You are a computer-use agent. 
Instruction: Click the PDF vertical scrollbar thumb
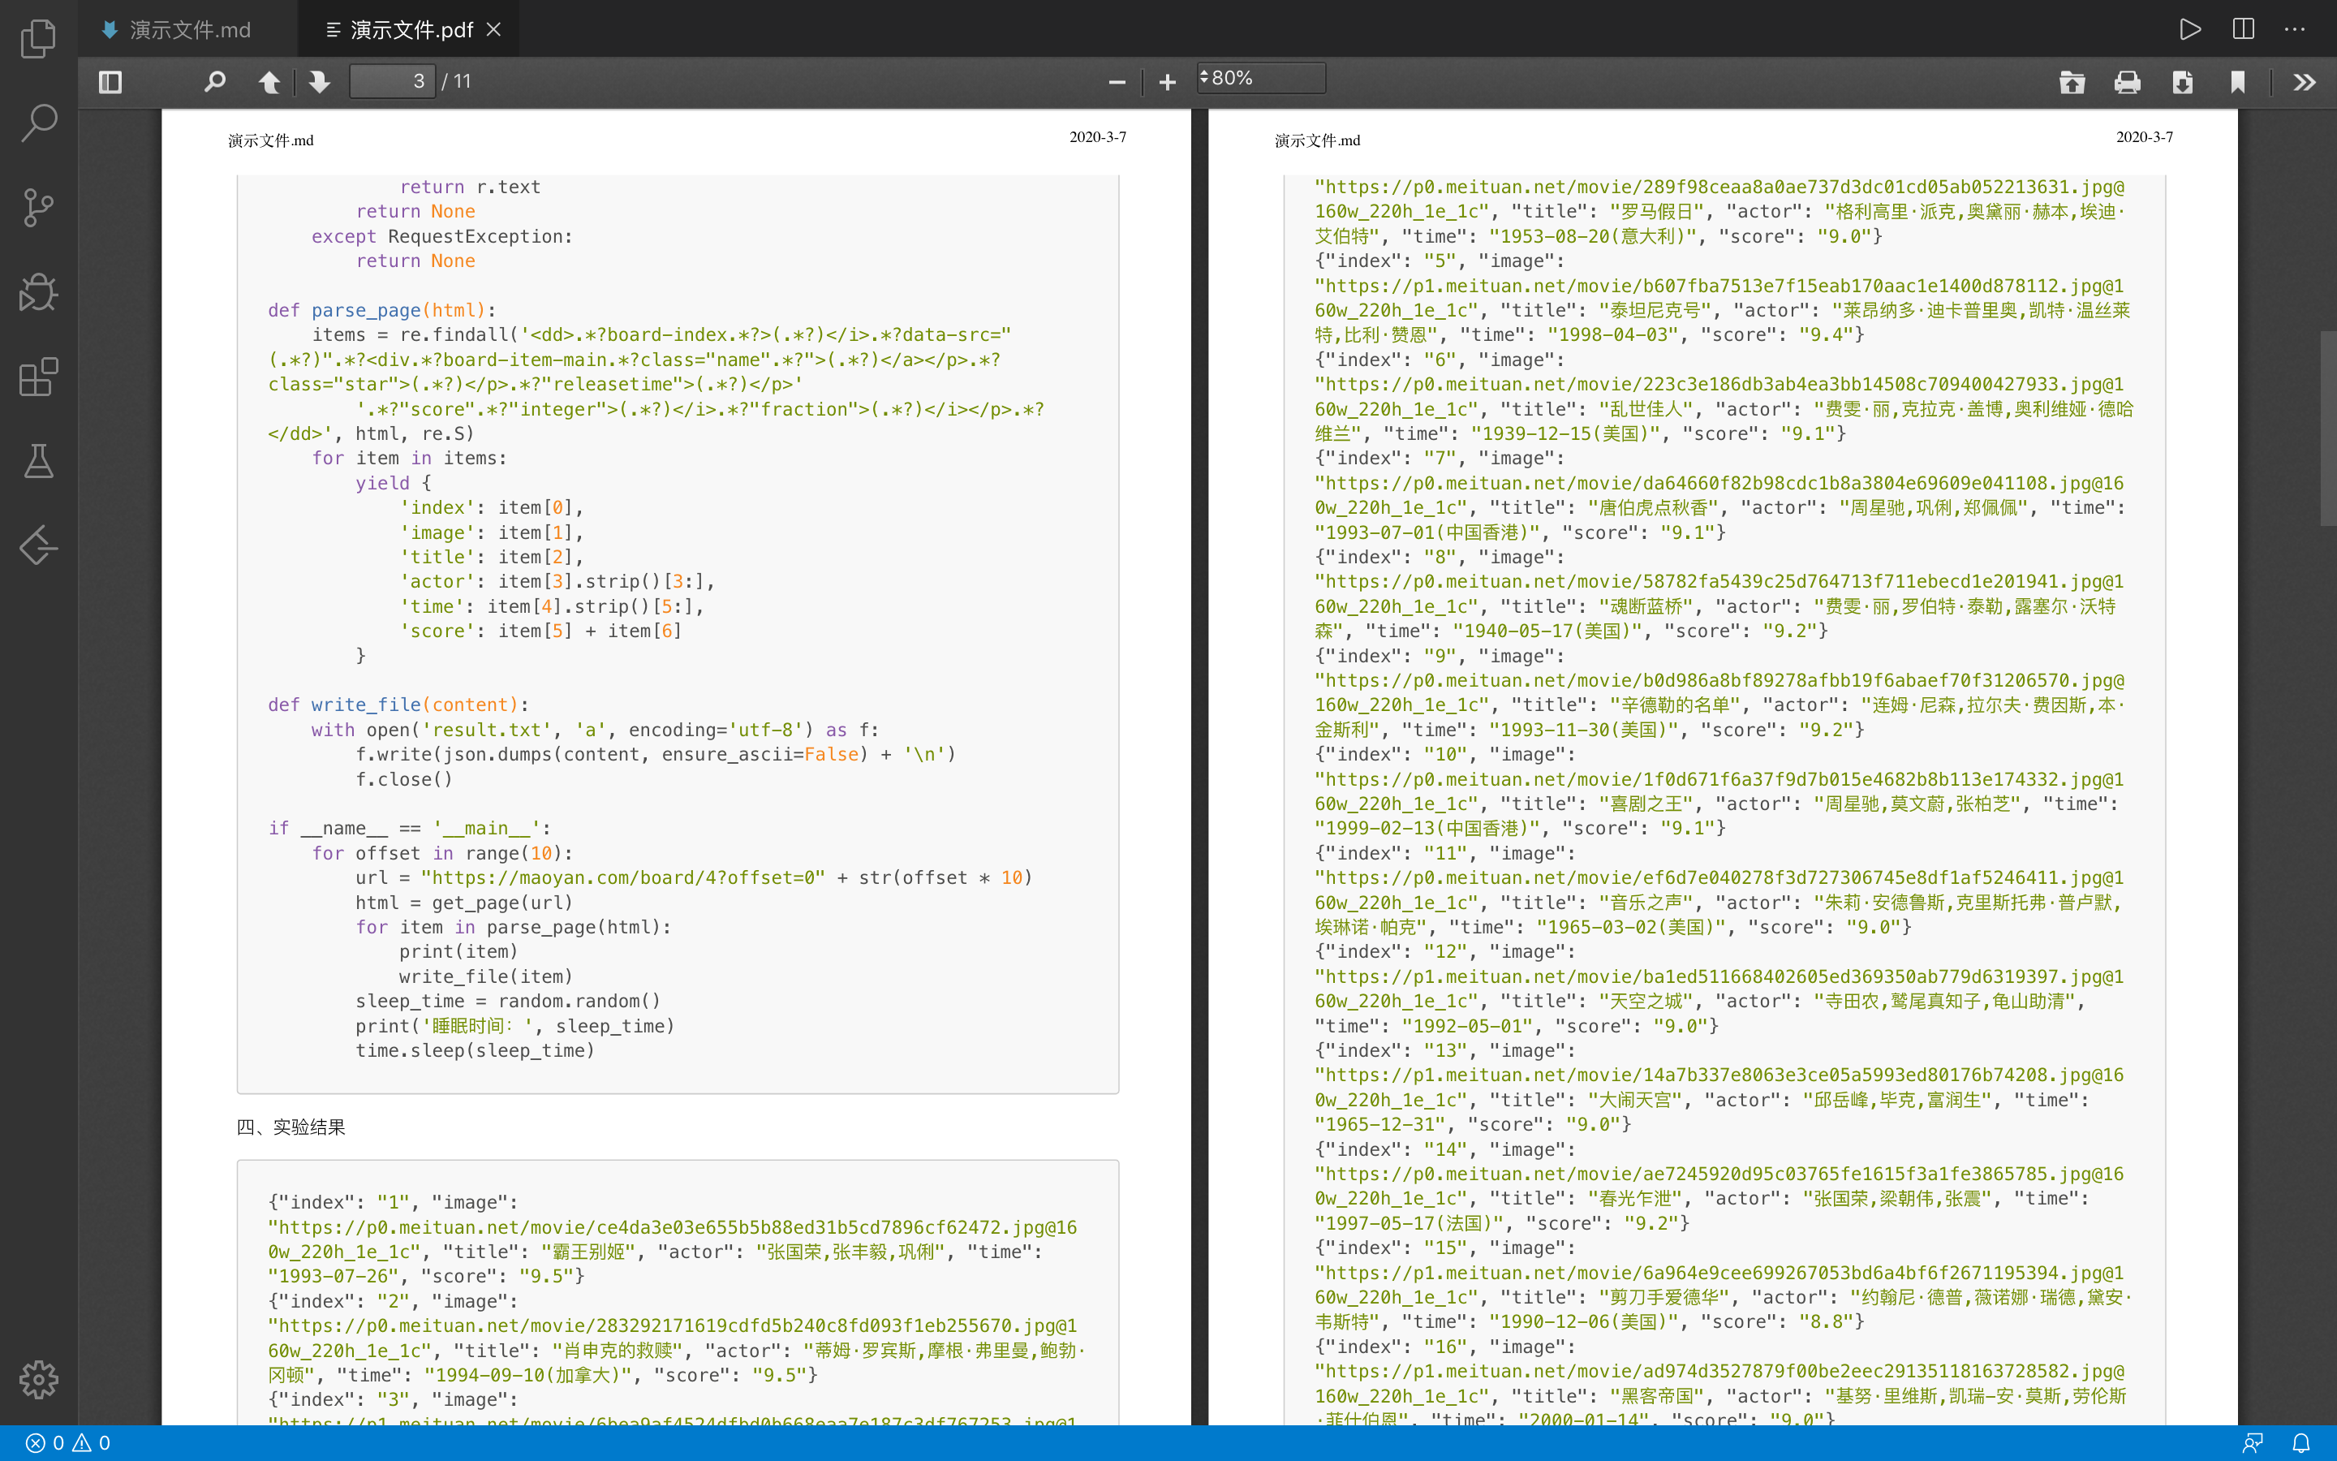point(2327,428)
